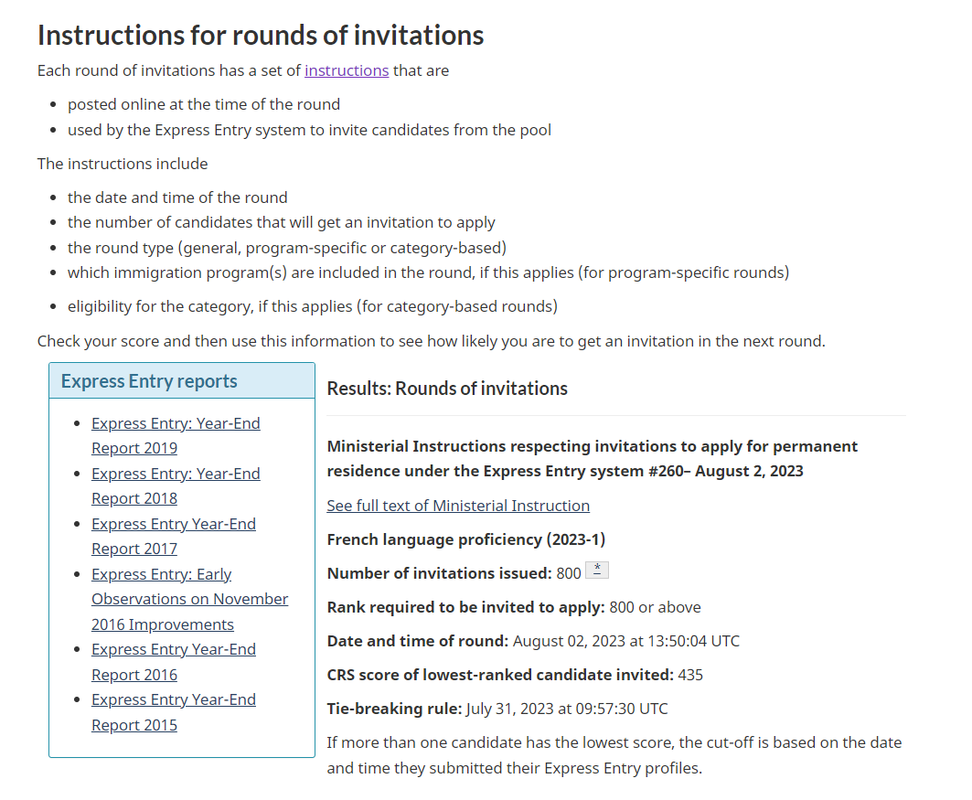This screenshot has width=972, height=800.
Task: Click the Ministerial Instructions #260 bold heading
Action: click(x=592, y=459)
